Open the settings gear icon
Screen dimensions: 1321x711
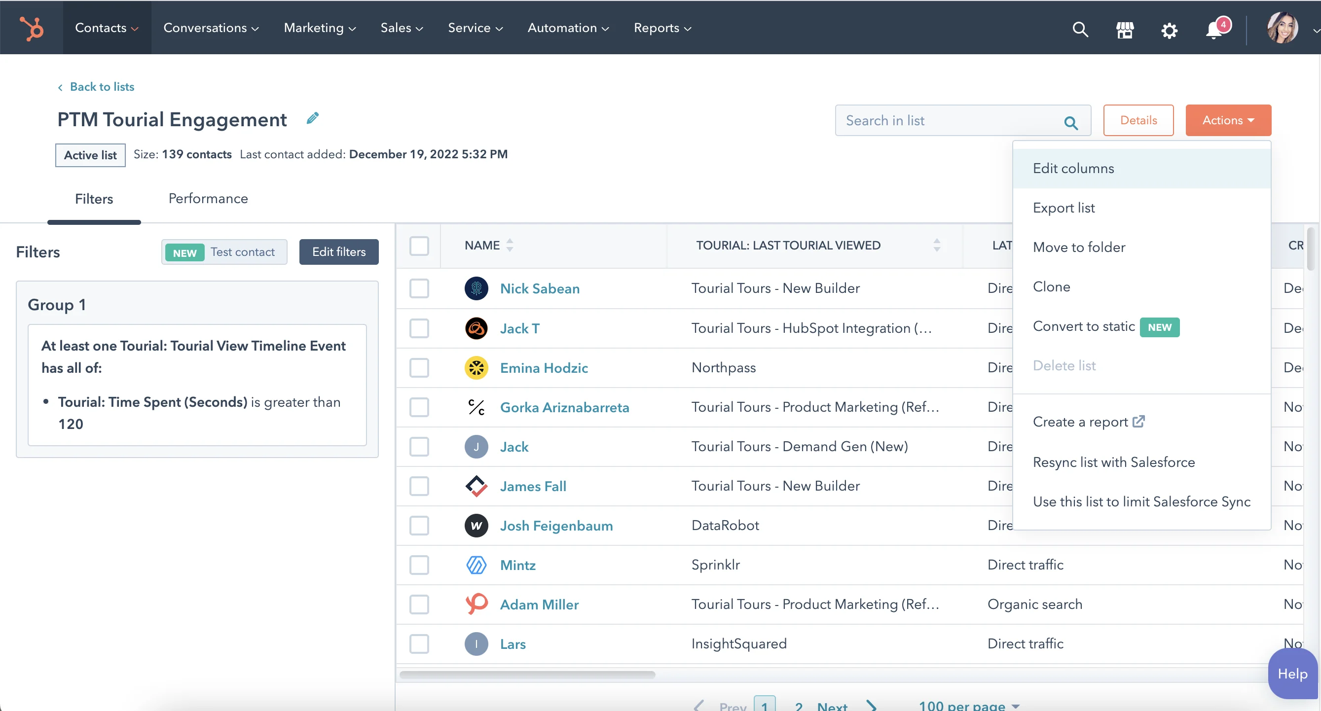(1169, 30)
